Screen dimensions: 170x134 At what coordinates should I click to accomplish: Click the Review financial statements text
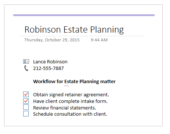coord(64,108)
